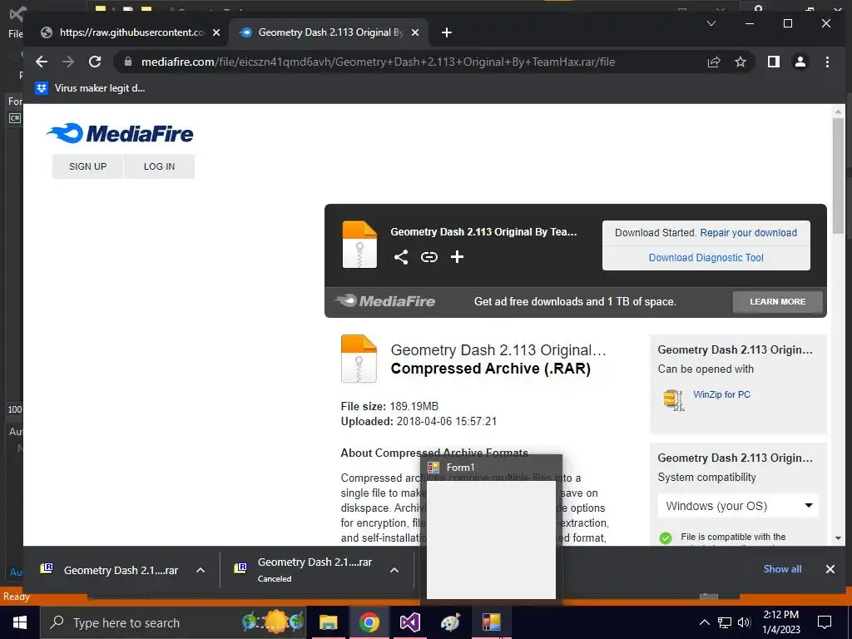Click the forward navigation arrow

click(68, 62)
